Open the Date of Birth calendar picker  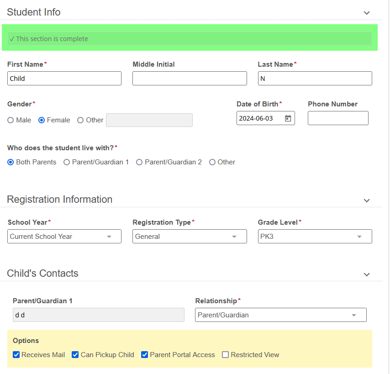click(x=288, y=118)
